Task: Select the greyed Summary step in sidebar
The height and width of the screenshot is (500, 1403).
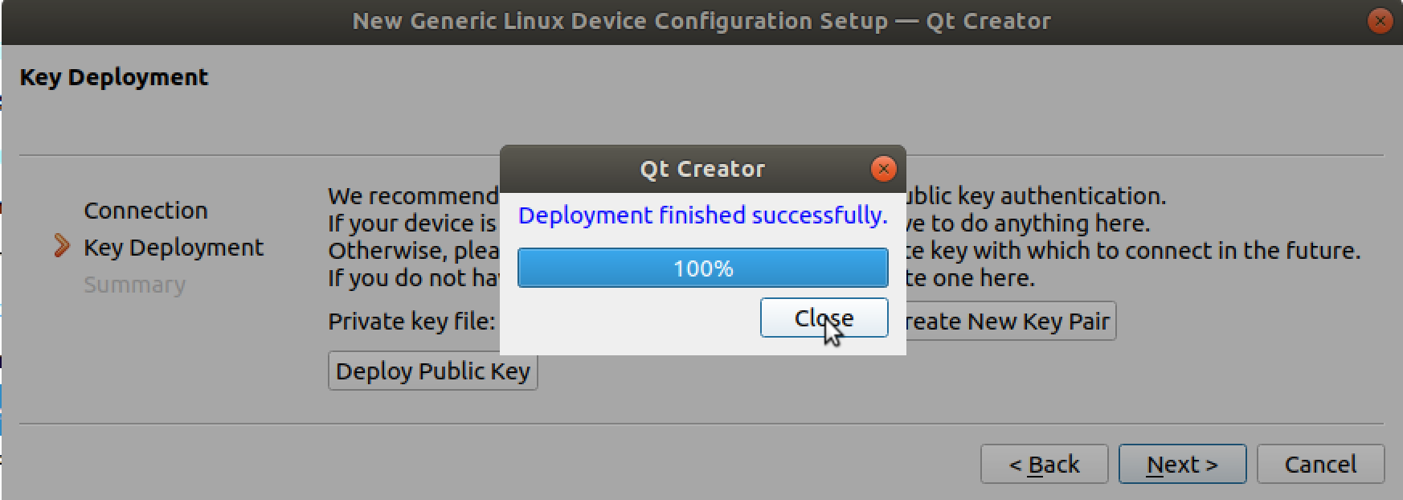Action: [x=134, y=285]
